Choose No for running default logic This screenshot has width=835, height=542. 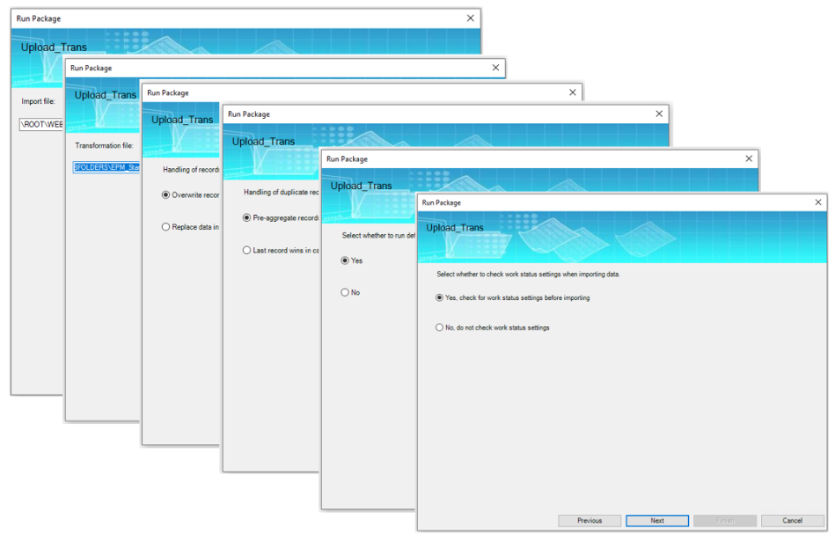point(342,292)
